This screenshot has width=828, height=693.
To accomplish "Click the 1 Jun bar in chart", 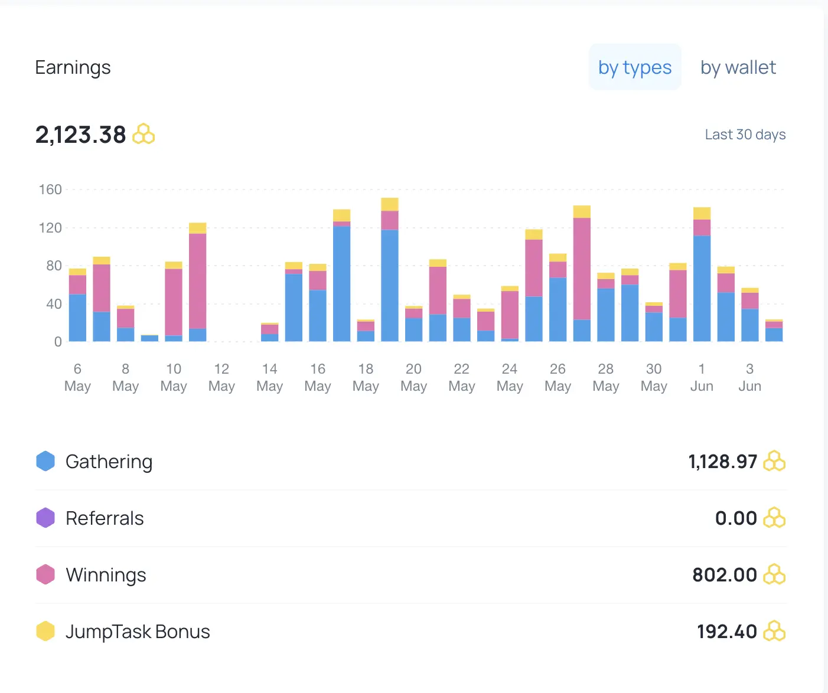I will 702,274.
